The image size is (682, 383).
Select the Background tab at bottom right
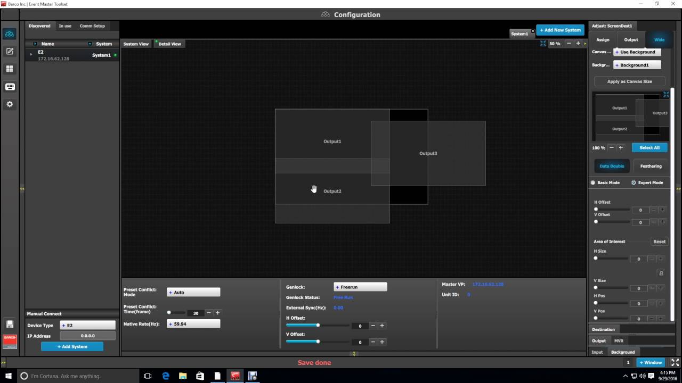coord(623,352)
